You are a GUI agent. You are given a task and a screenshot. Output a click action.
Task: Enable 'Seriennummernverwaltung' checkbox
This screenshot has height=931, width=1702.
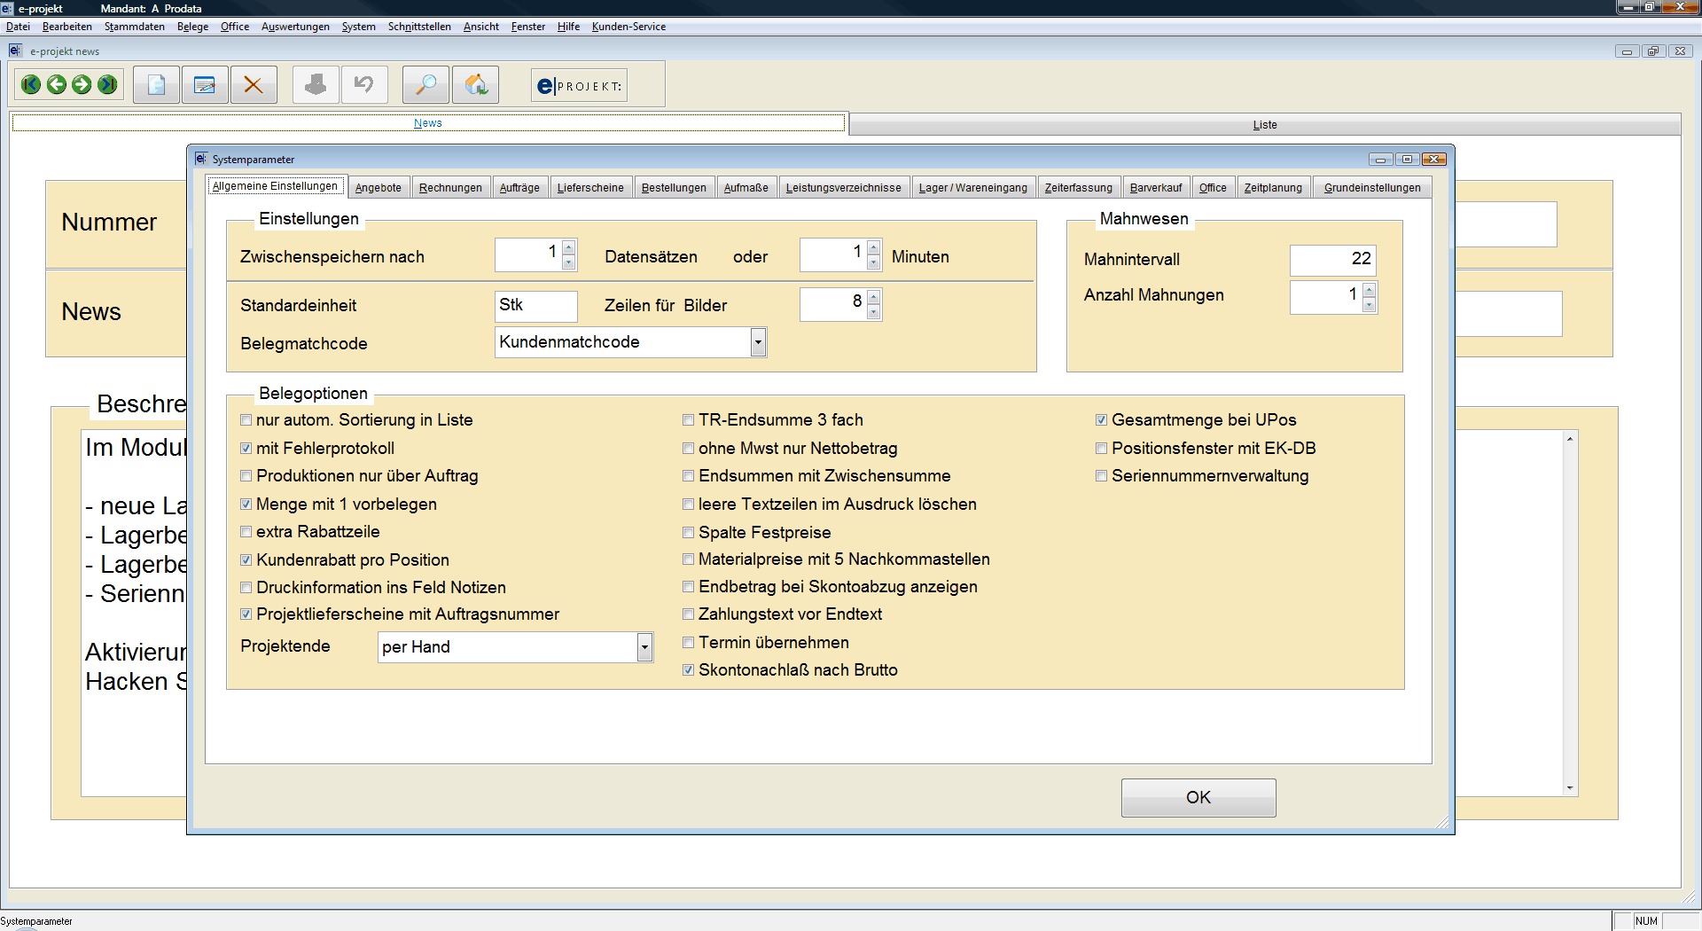pos(1101,476)
